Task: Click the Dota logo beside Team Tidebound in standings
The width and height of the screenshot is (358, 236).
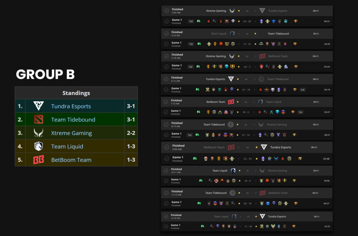Action: point(38,119)
